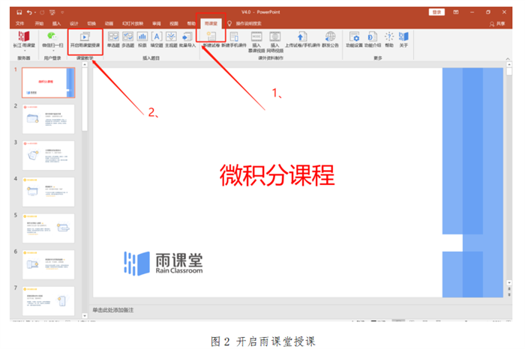Open 功能介绍 feature introduction
525x349 pixels.
click(372, 40)
